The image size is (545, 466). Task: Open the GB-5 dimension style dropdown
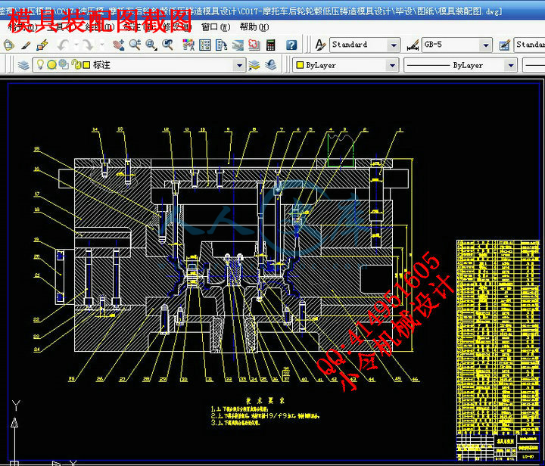pyautogui.click(x=485, y=45)
